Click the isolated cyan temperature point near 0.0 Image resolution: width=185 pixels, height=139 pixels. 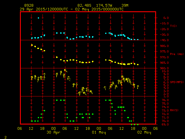[38, 18]
